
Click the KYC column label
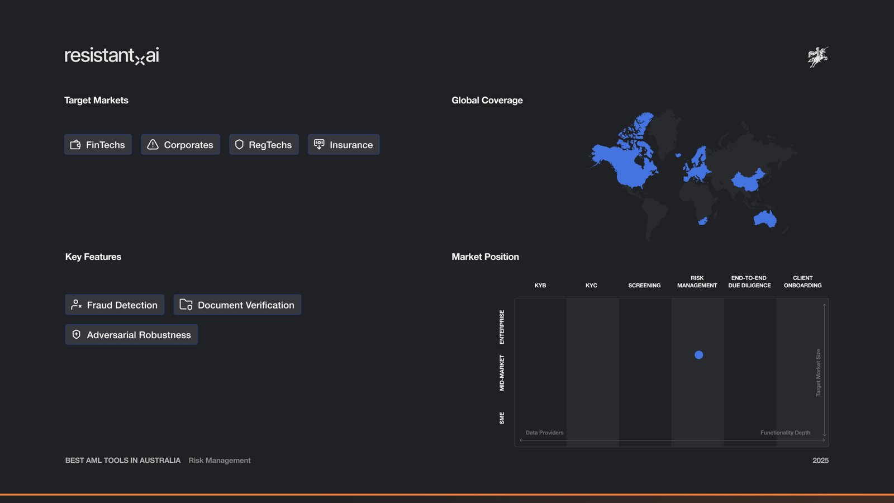click(x=591, y=286)
